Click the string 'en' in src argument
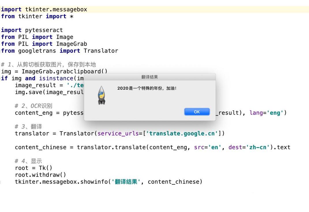Image resolution: width=309 pixels, height=212 pixels. pyautogui.click(x=215, y=147)
